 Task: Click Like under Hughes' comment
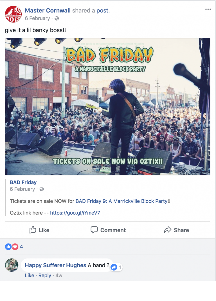(29, 275)
